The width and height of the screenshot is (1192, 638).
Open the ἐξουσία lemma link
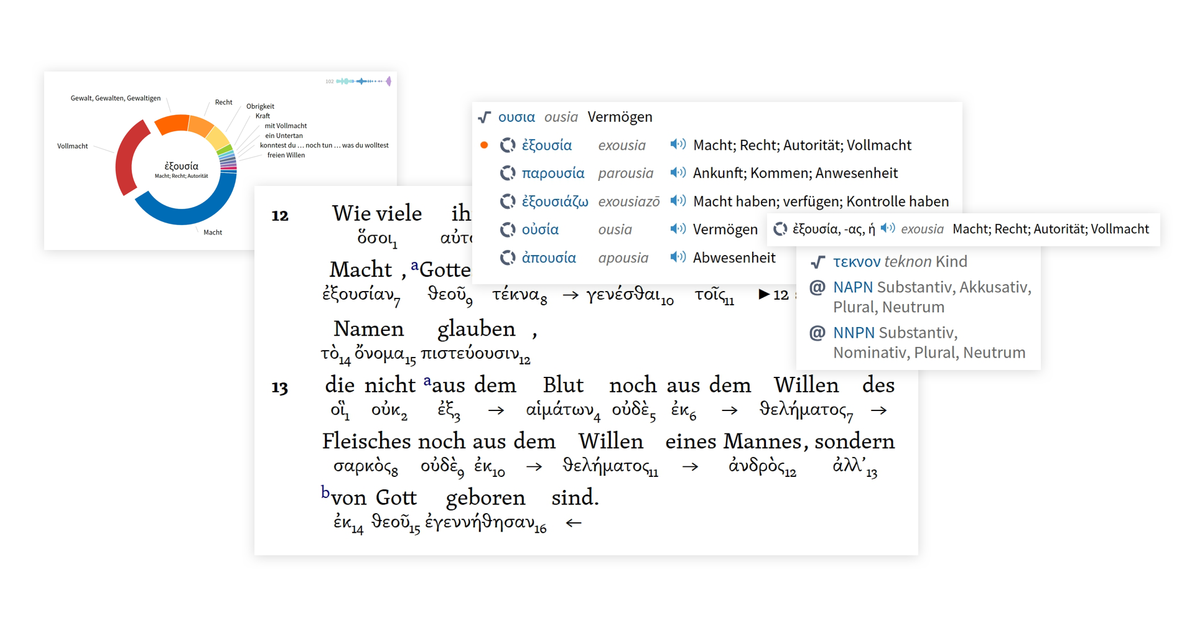click(x=546, y=145)
